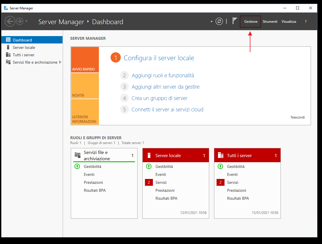Click Server locale tile server icon
This screenshot has width=322, height=244.
(149, 155)
